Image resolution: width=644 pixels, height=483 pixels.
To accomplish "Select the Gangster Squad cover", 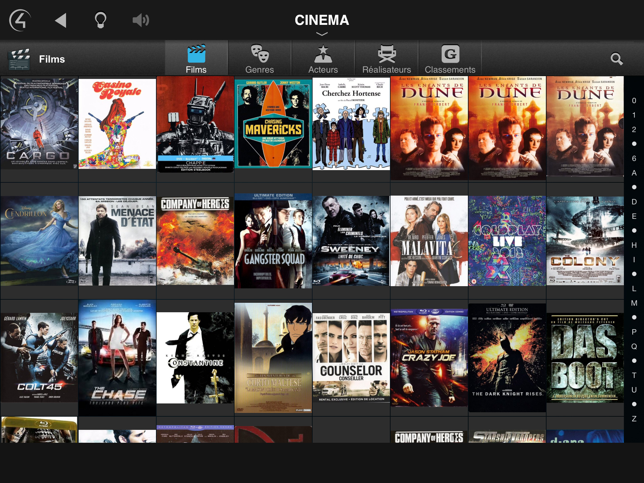I will 273,241.
